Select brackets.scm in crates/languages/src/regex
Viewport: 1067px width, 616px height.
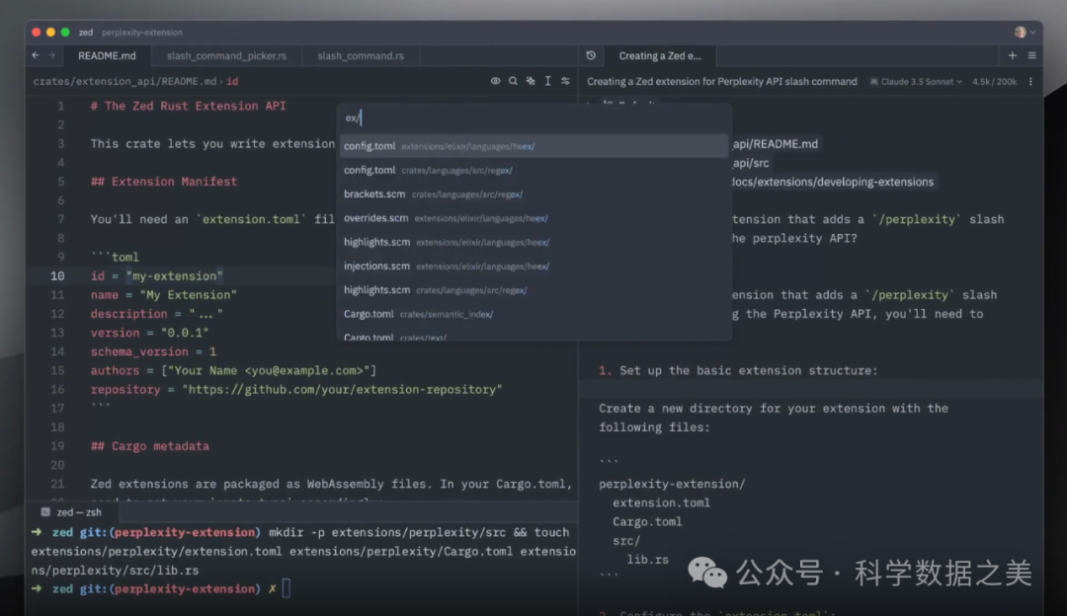pyautogui.click(x=534, y=193)
